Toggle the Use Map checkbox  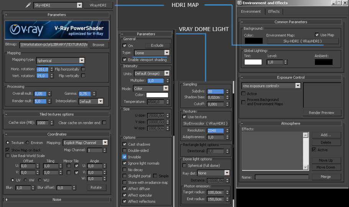point(317,35)
